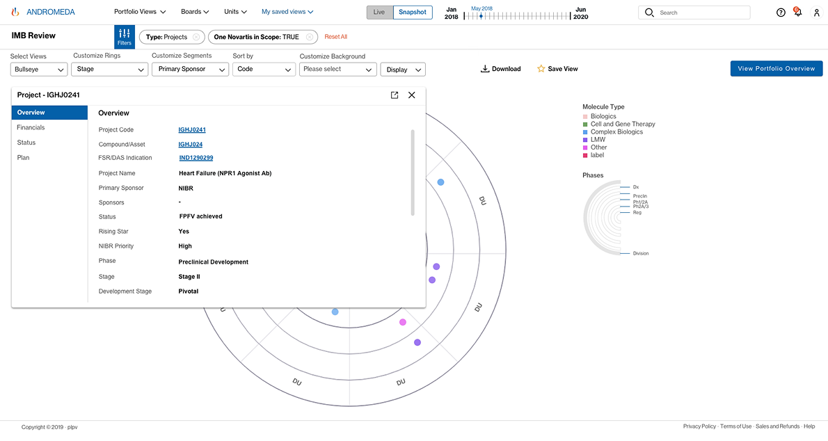Viewport: 828px width, 441px height.
Task: Open the Customize Segments Primary Sponsor dropdown
Action: click(190, 70)
